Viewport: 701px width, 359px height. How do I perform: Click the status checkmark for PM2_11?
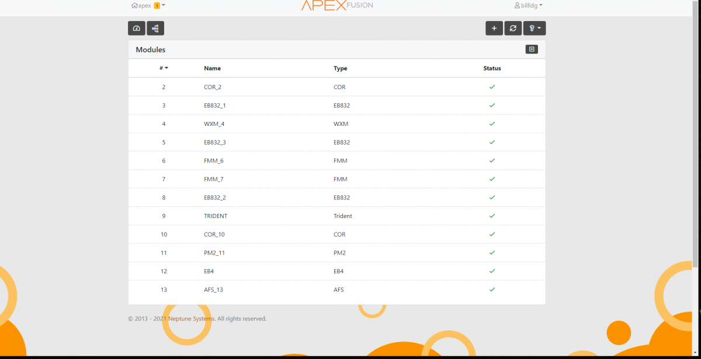[492, 253]
